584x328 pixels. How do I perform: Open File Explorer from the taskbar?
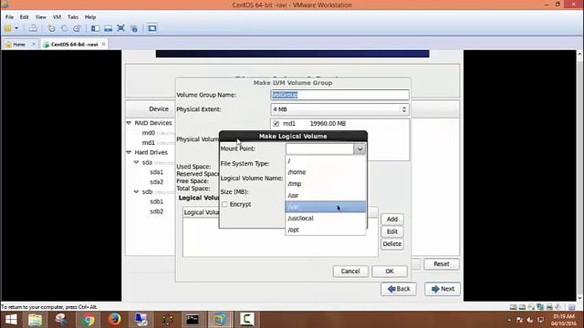point(36,320)
